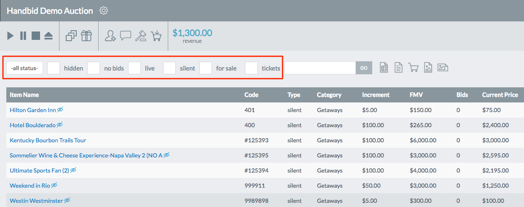Enable the silent filter checkbox
The height and width of the screenshot is (207, 524).
[x=169, y=68]
